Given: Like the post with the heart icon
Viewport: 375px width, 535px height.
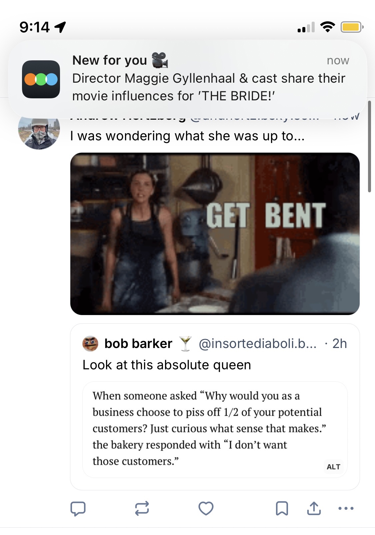Looking at the screenshot, I should pyautogui.click(x=206, y=509).
